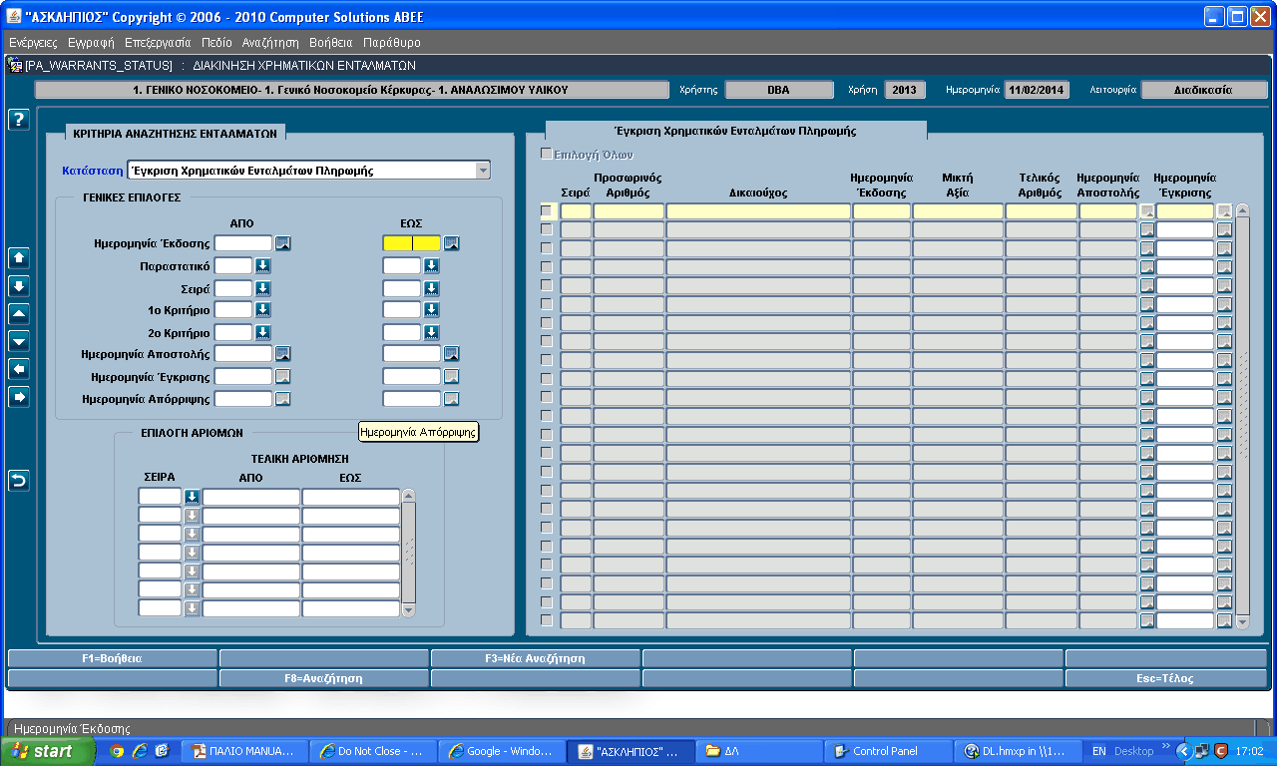
Task: Switch to Google - Windo... taskbar window
Action: click(502, 751)
